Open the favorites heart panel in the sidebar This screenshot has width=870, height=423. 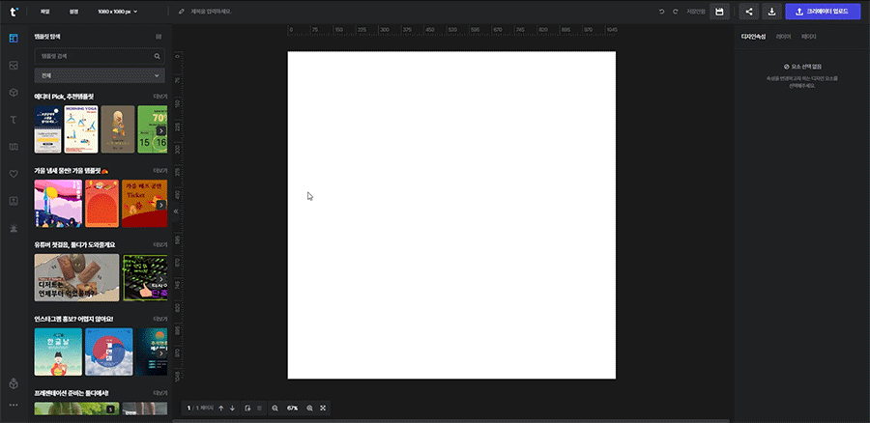pyautogui.click(x=14, y=174)
